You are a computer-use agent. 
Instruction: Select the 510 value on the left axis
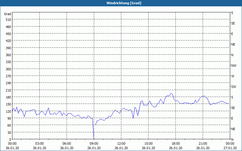(x=8, y=20)
